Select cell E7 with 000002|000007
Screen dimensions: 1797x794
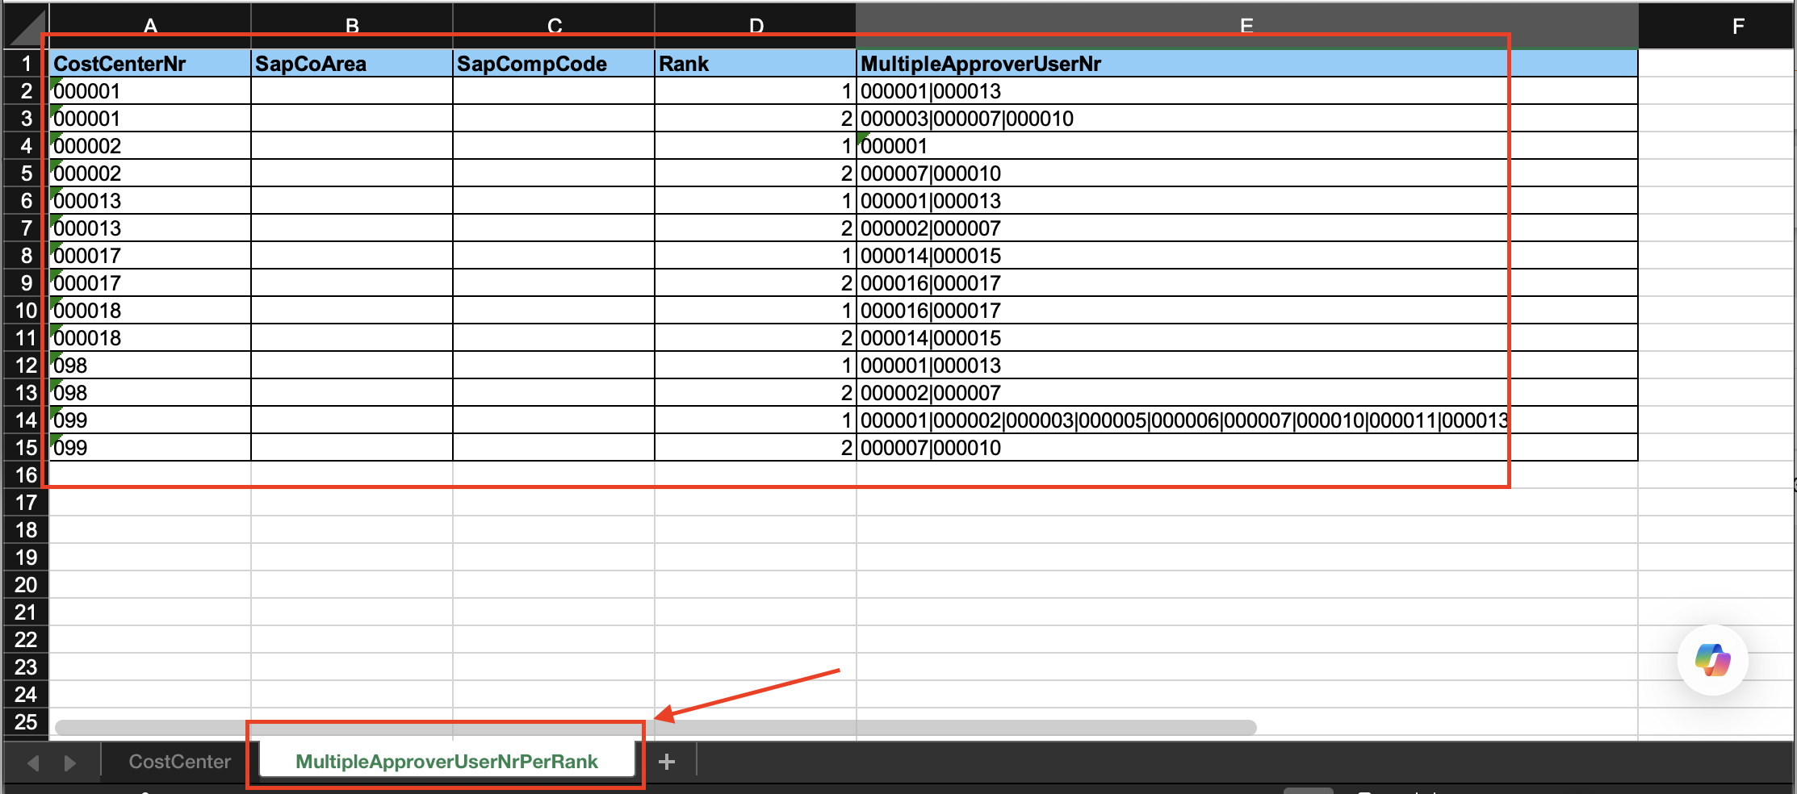[1247, 228]
